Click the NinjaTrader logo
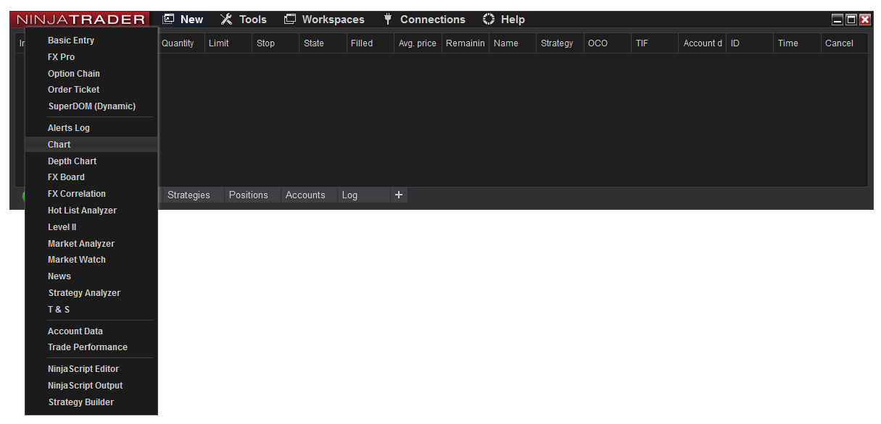 [81, 20]
